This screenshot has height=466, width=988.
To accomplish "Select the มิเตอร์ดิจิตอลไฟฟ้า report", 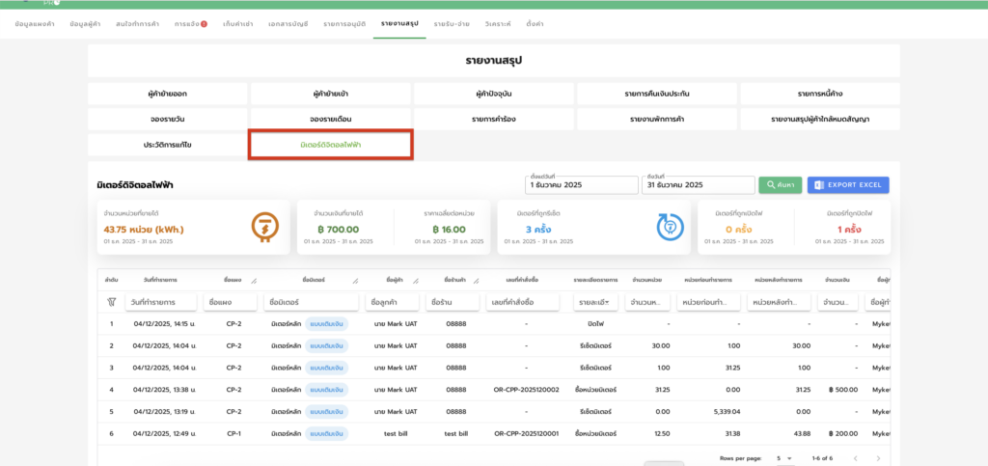I will click(x=331, y=144).
